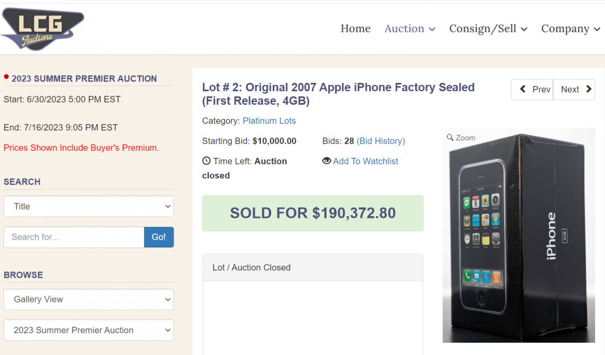Go to the Home menu item
Viewport: 605px width, 355px height.
coord(355,29)
